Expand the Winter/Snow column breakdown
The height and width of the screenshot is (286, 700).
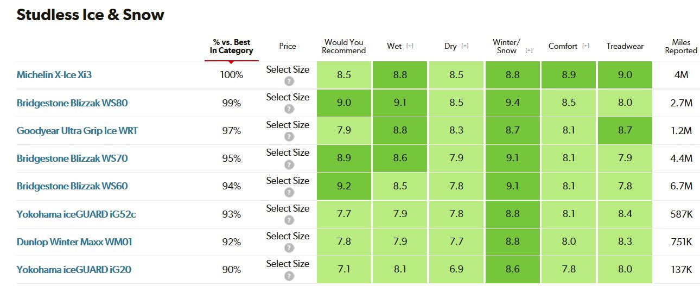529,50
